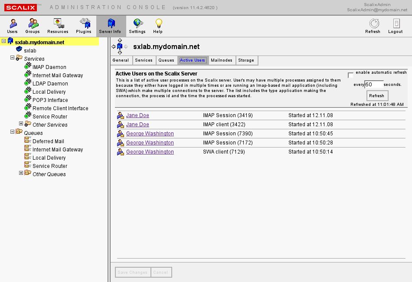Switch to the Mailnodes tab
The width and height of the screenshot is (412, 282).
pos(221,60)
